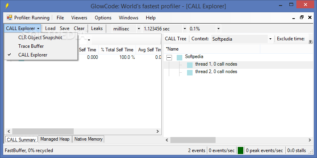Click the thread 2 color square icon

click(x=190, y=73)
